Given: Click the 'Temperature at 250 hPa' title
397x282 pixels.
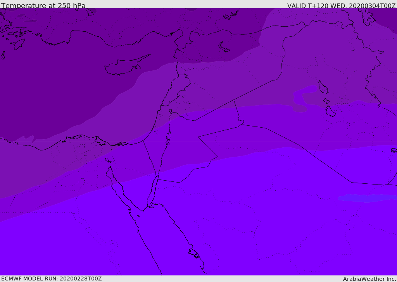Looking at the screenshot, I should point(43,5).
